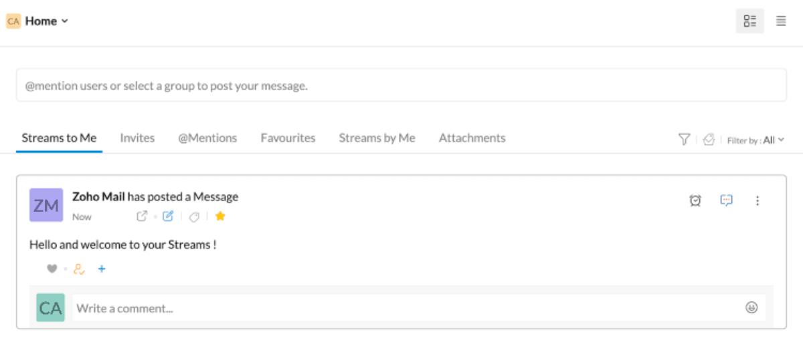Toggle the yellow favourite star on the post

click(x=220, y=216)
